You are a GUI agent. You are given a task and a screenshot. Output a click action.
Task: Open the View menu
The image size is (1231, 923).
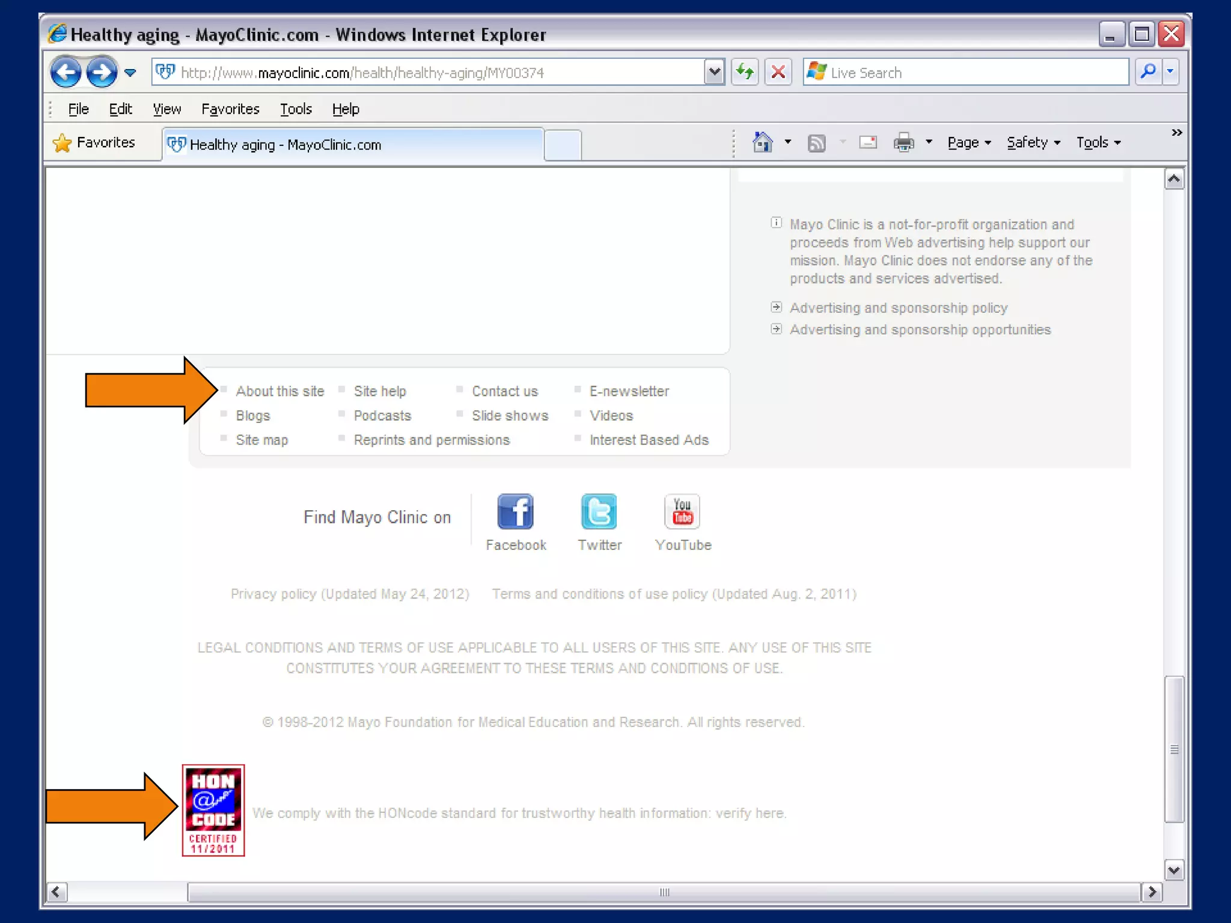tap(166, 109)
